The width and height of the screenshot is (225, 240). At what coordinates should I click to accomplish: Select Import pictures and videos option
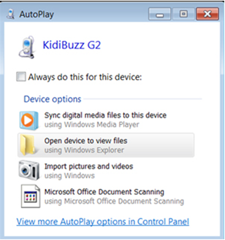click(106, 171)
